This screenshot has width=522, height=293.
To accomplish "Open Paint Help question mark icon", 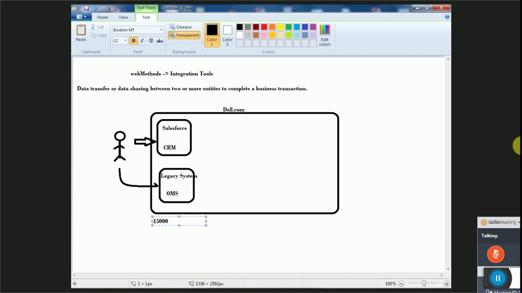I will tap(447, 17).
